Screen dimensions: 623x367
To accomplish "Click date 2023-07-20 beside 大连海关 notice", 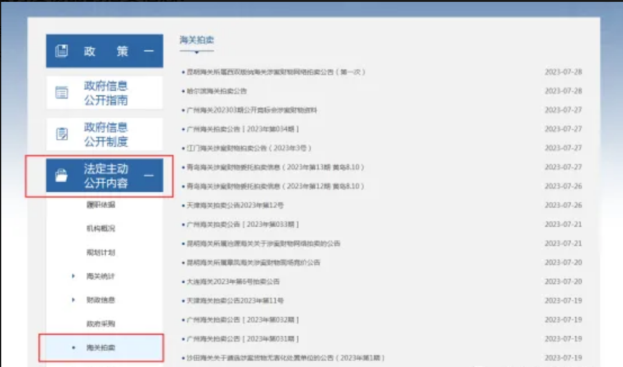I will [563, 281].
